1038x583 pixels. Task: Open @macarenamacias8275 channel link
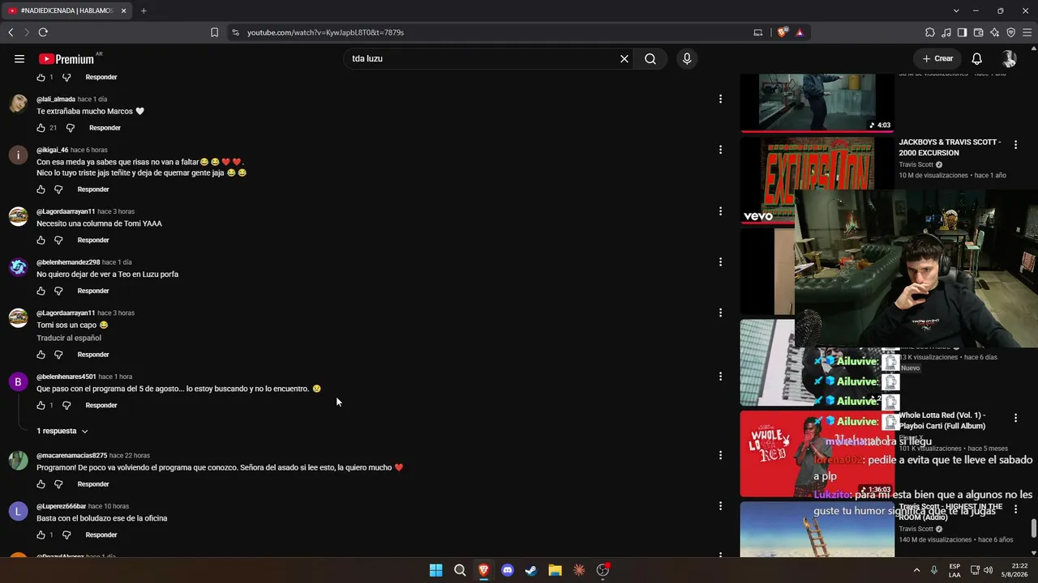71,456
